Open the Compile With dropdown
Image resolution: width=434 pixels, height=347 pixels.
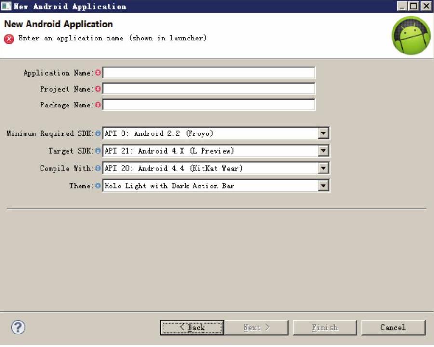[x=323, y=168]
